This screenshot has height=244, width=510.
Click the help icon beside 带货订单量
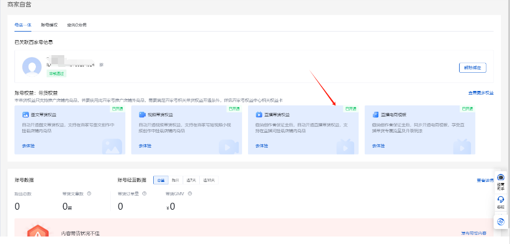tap(145, 194)
